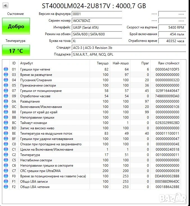Image resolution: width=190 pixels, height=206 pixels.
Task: Click the previous disk arrow button
Action: point(6,5)
